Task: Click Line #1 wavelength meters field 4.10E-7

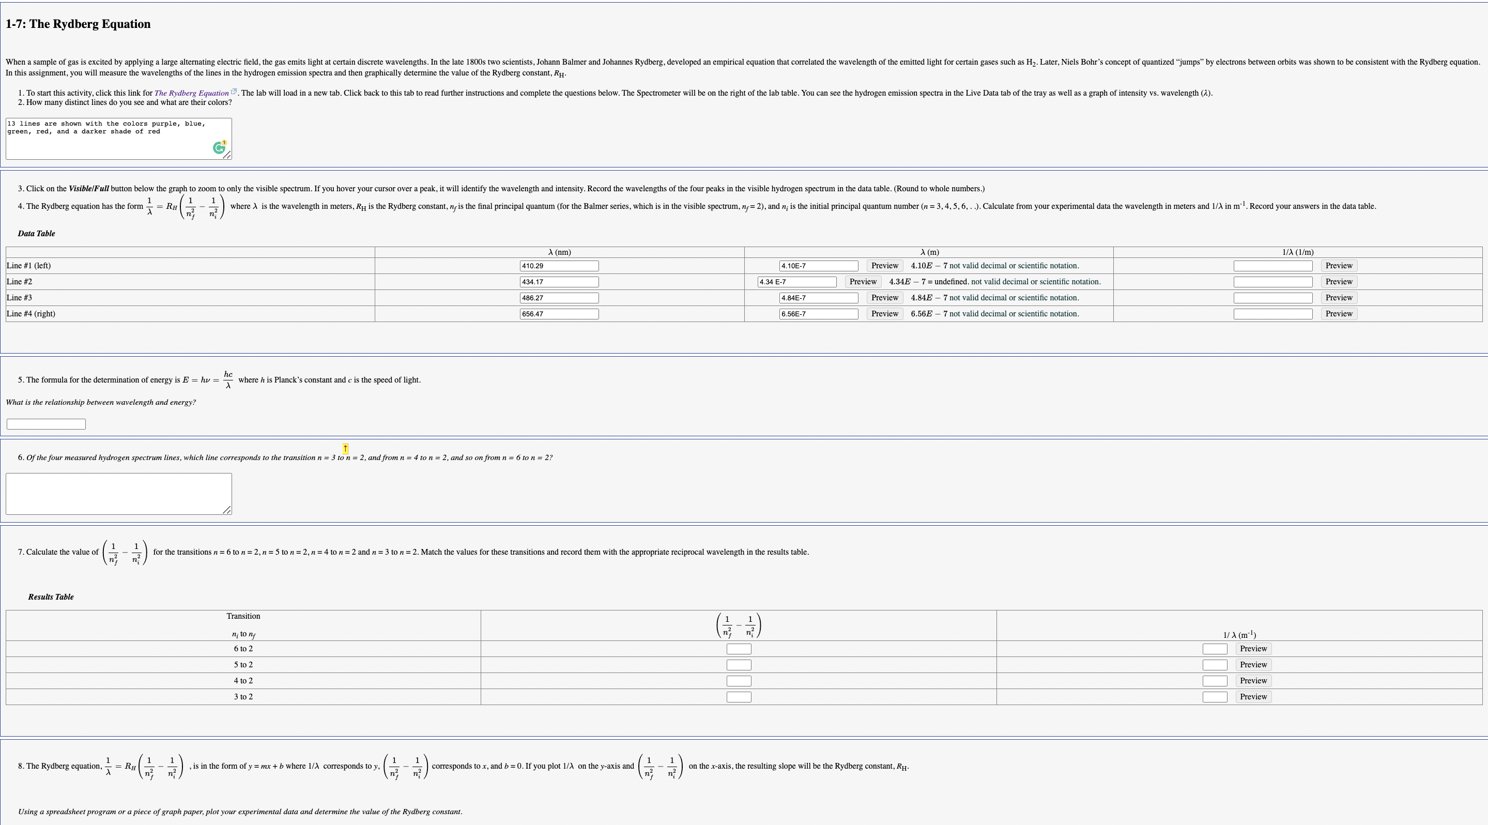Action: click(x=819, y=266)
